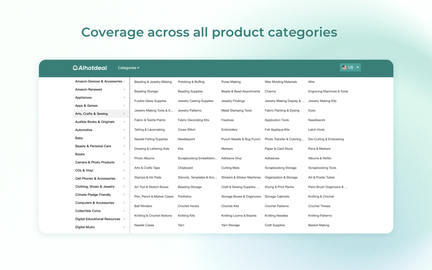Select the Baby category
Screen dimensions: 432x270
coord(79,138)
